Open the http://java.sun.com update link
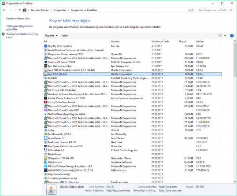This screenshot has width=237, height=196. pyautogui.click(x=170, y=191)
